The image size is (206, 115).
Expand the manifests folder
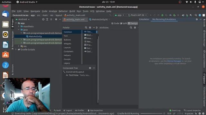[19, 27]
